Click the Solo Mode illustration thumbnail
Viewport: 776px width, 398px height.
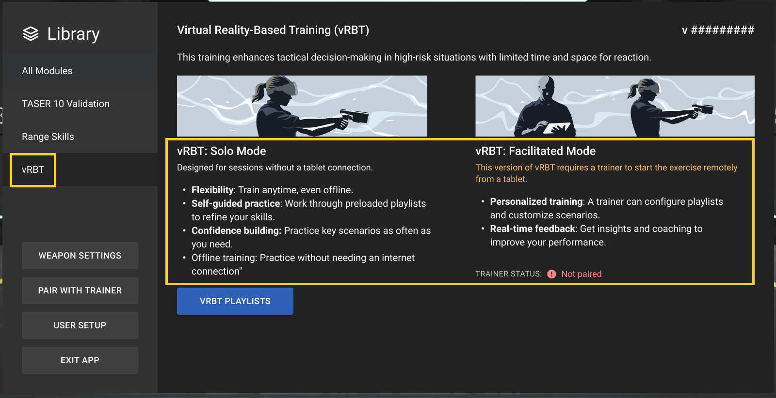(302, 106)
